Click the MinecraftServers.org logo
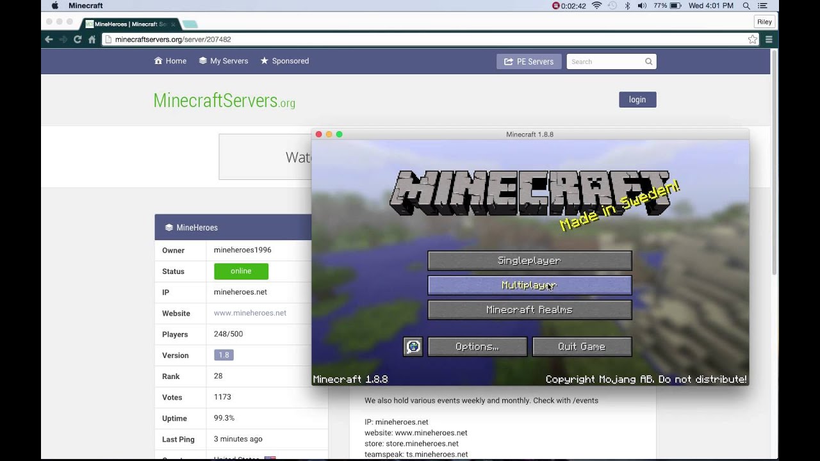This screenshot has height=461, width=820. pos(224,101)
